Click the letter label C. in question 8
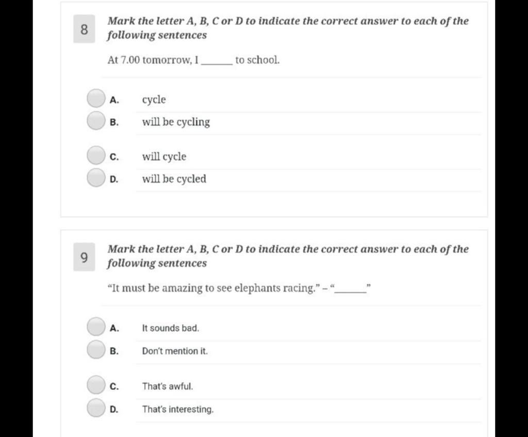Viewport: 528px width, 437px height. [114, 157]
